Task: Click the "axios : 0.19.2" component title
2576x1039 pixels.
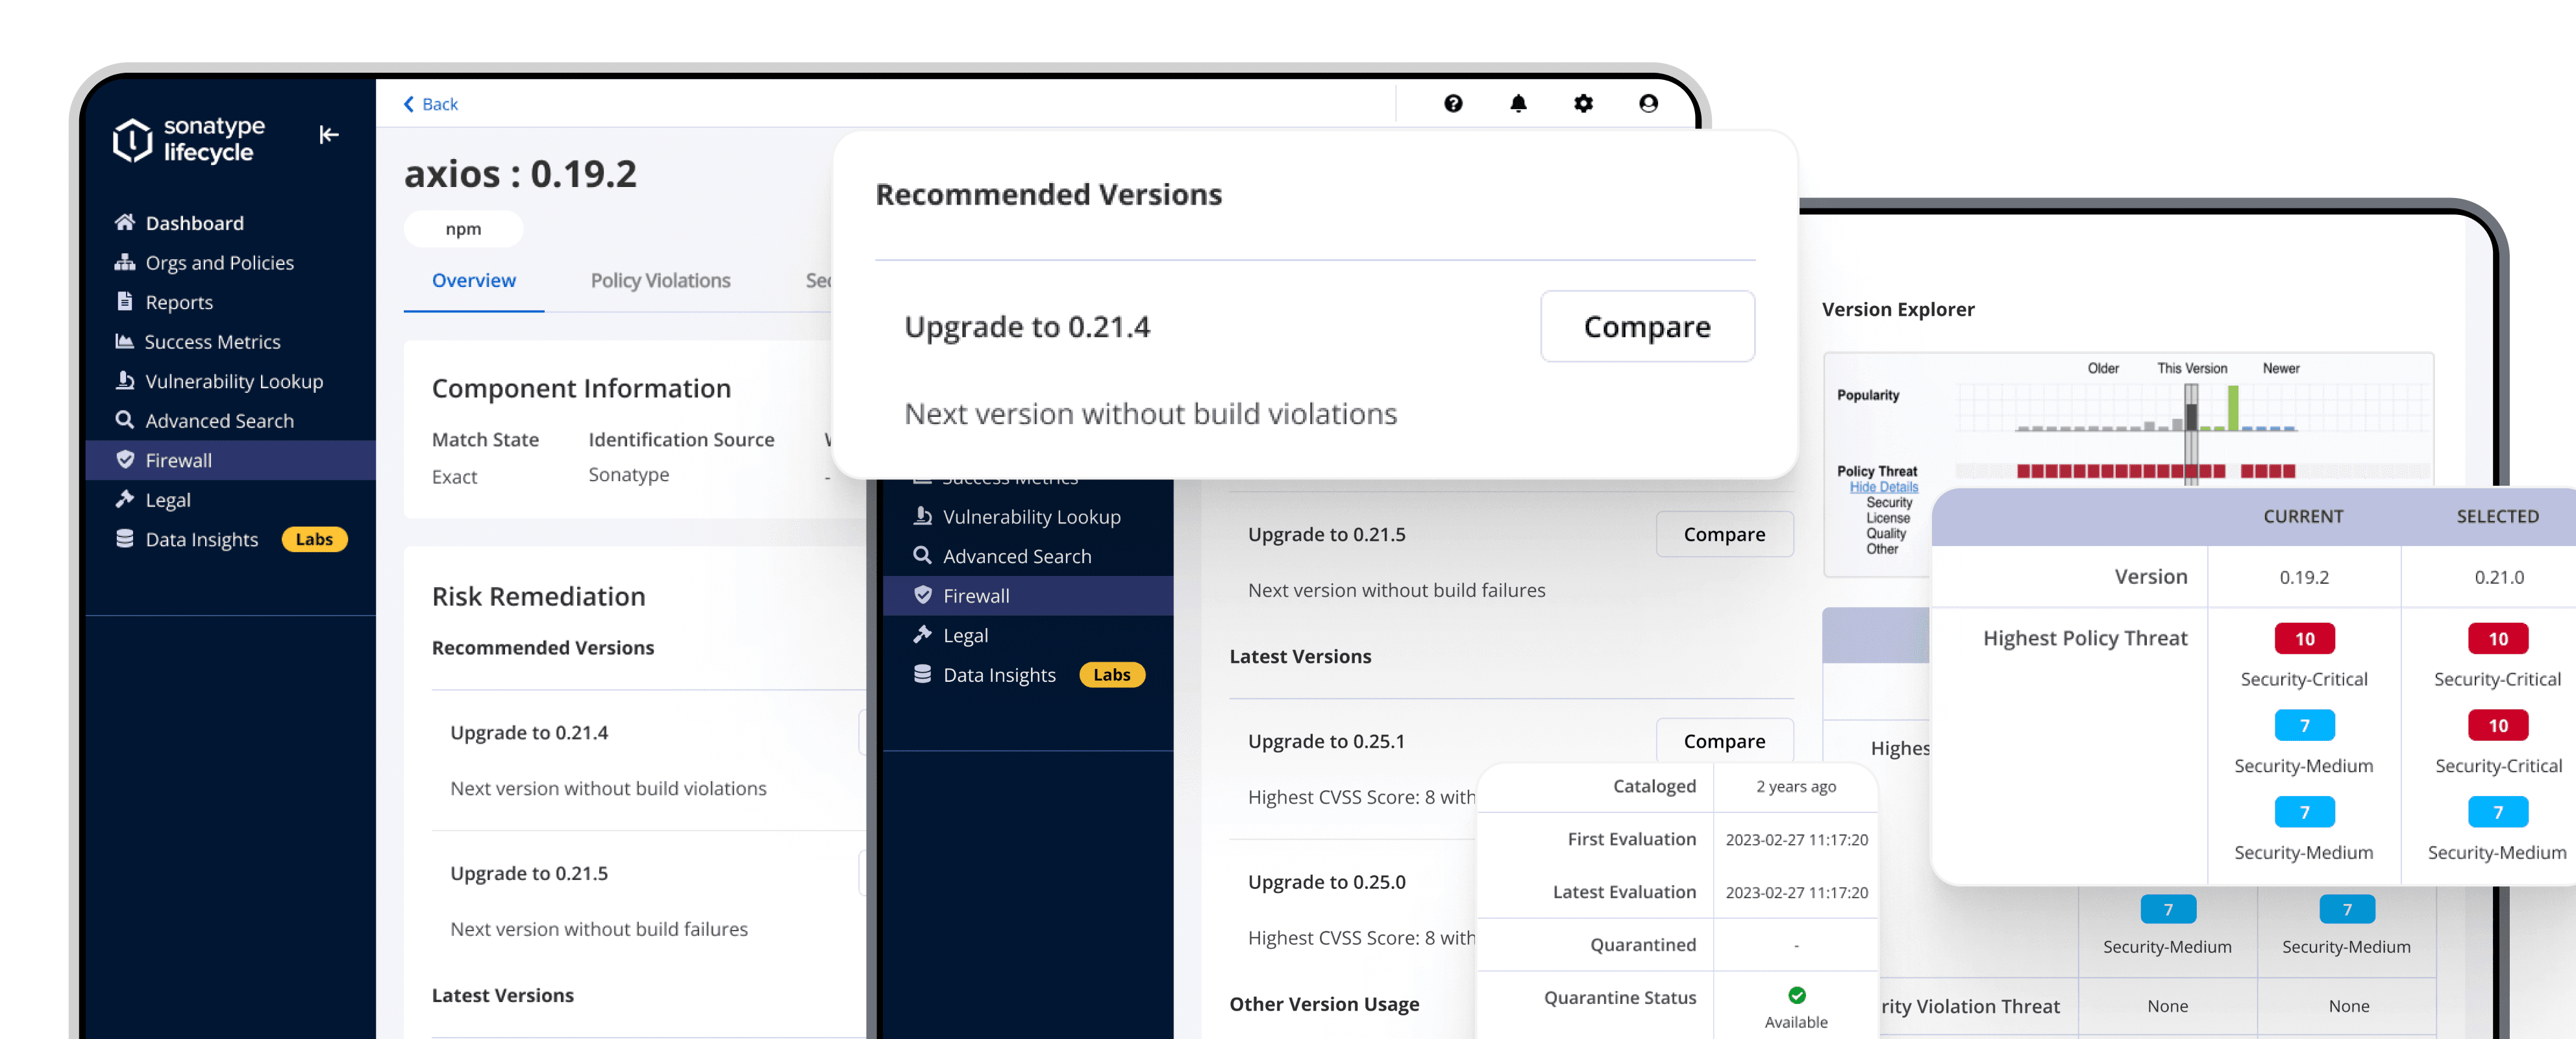Action: [x=520, y=174]
